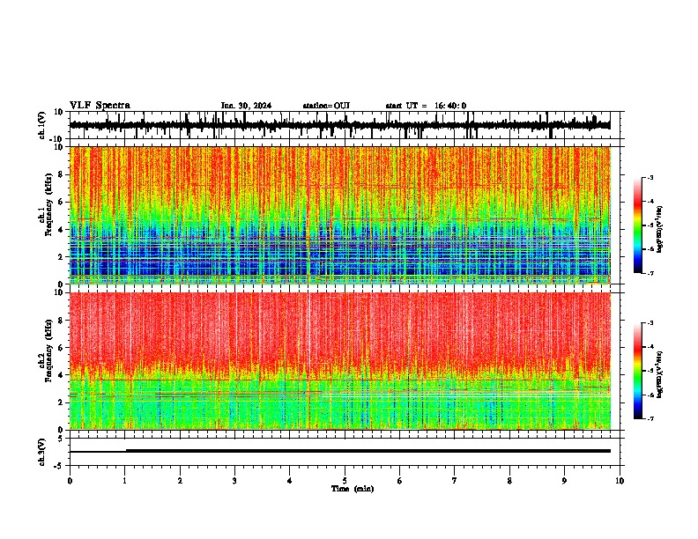Click the time axis tick label "6"
The width and height of the screenshot is (698, 539).
[400, 481]
